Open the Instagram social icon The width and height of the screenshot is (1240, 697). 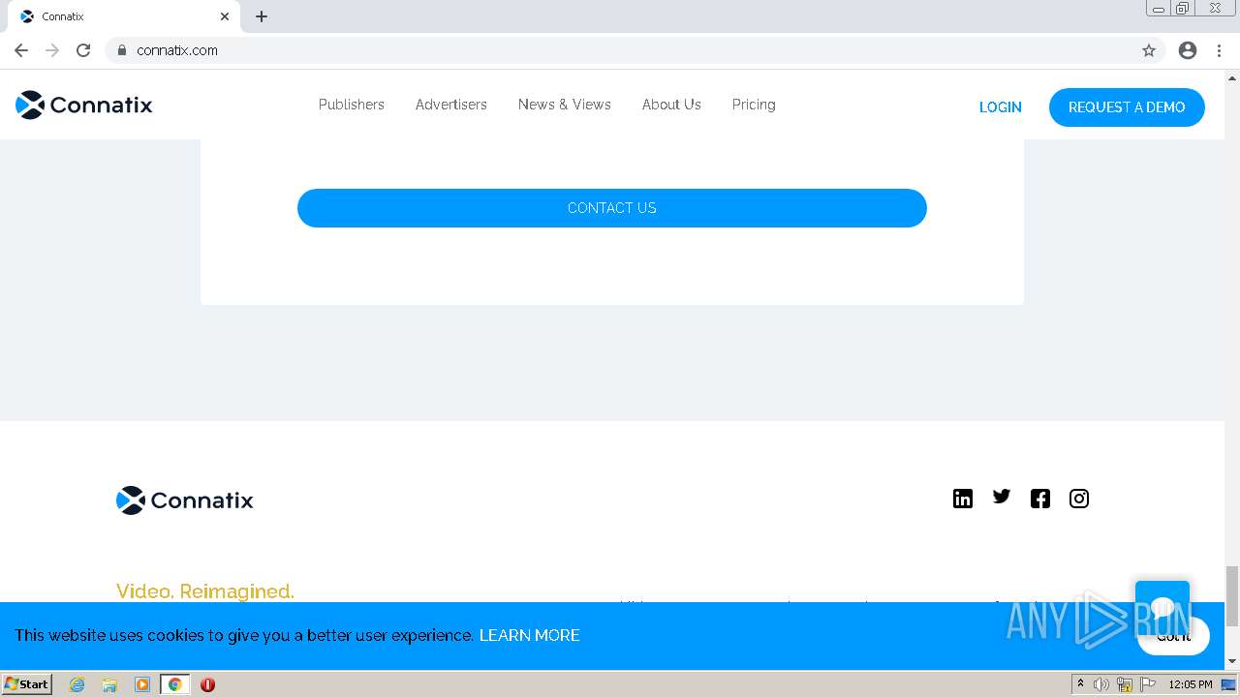pos(1079,499)
